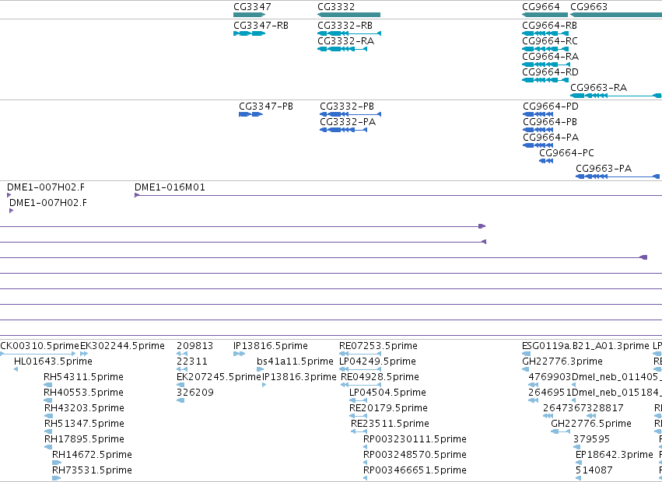Select the CG3332 gene label

click(336, 7)
